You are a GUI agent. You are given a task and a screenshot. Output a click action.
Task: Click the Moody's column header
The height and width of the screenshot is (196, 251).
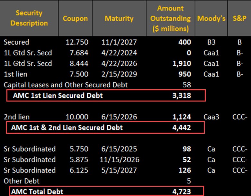tap(211, 18)
